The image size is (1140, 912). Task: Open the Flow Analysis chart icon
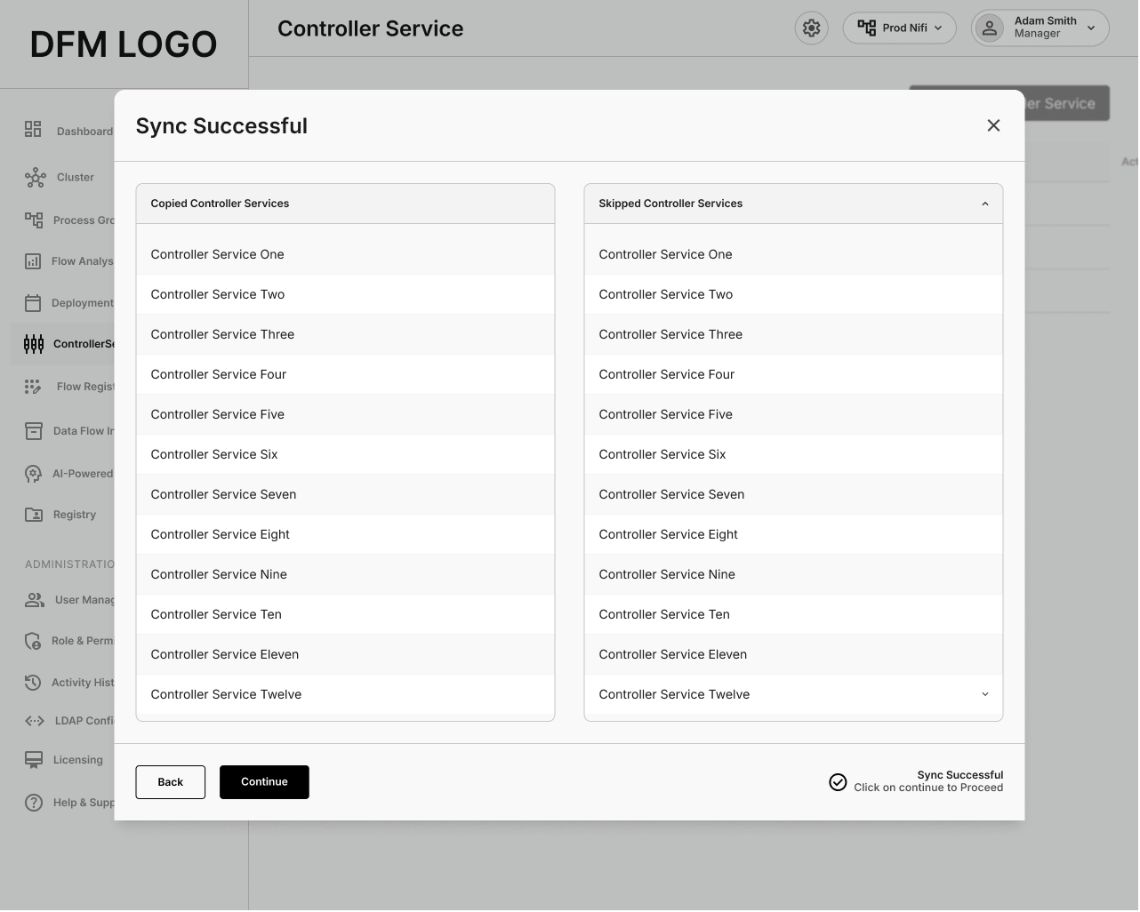(x=33, y=261)
